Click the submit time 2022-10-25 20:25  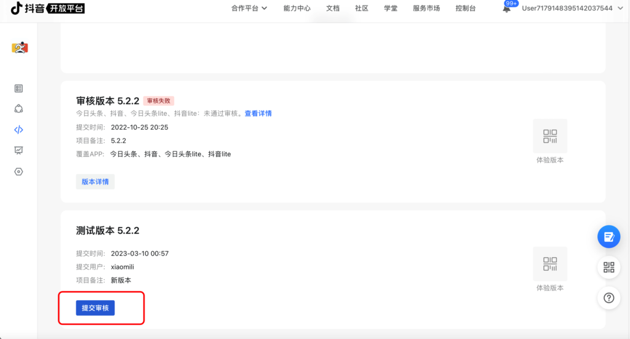click(140, 127)
